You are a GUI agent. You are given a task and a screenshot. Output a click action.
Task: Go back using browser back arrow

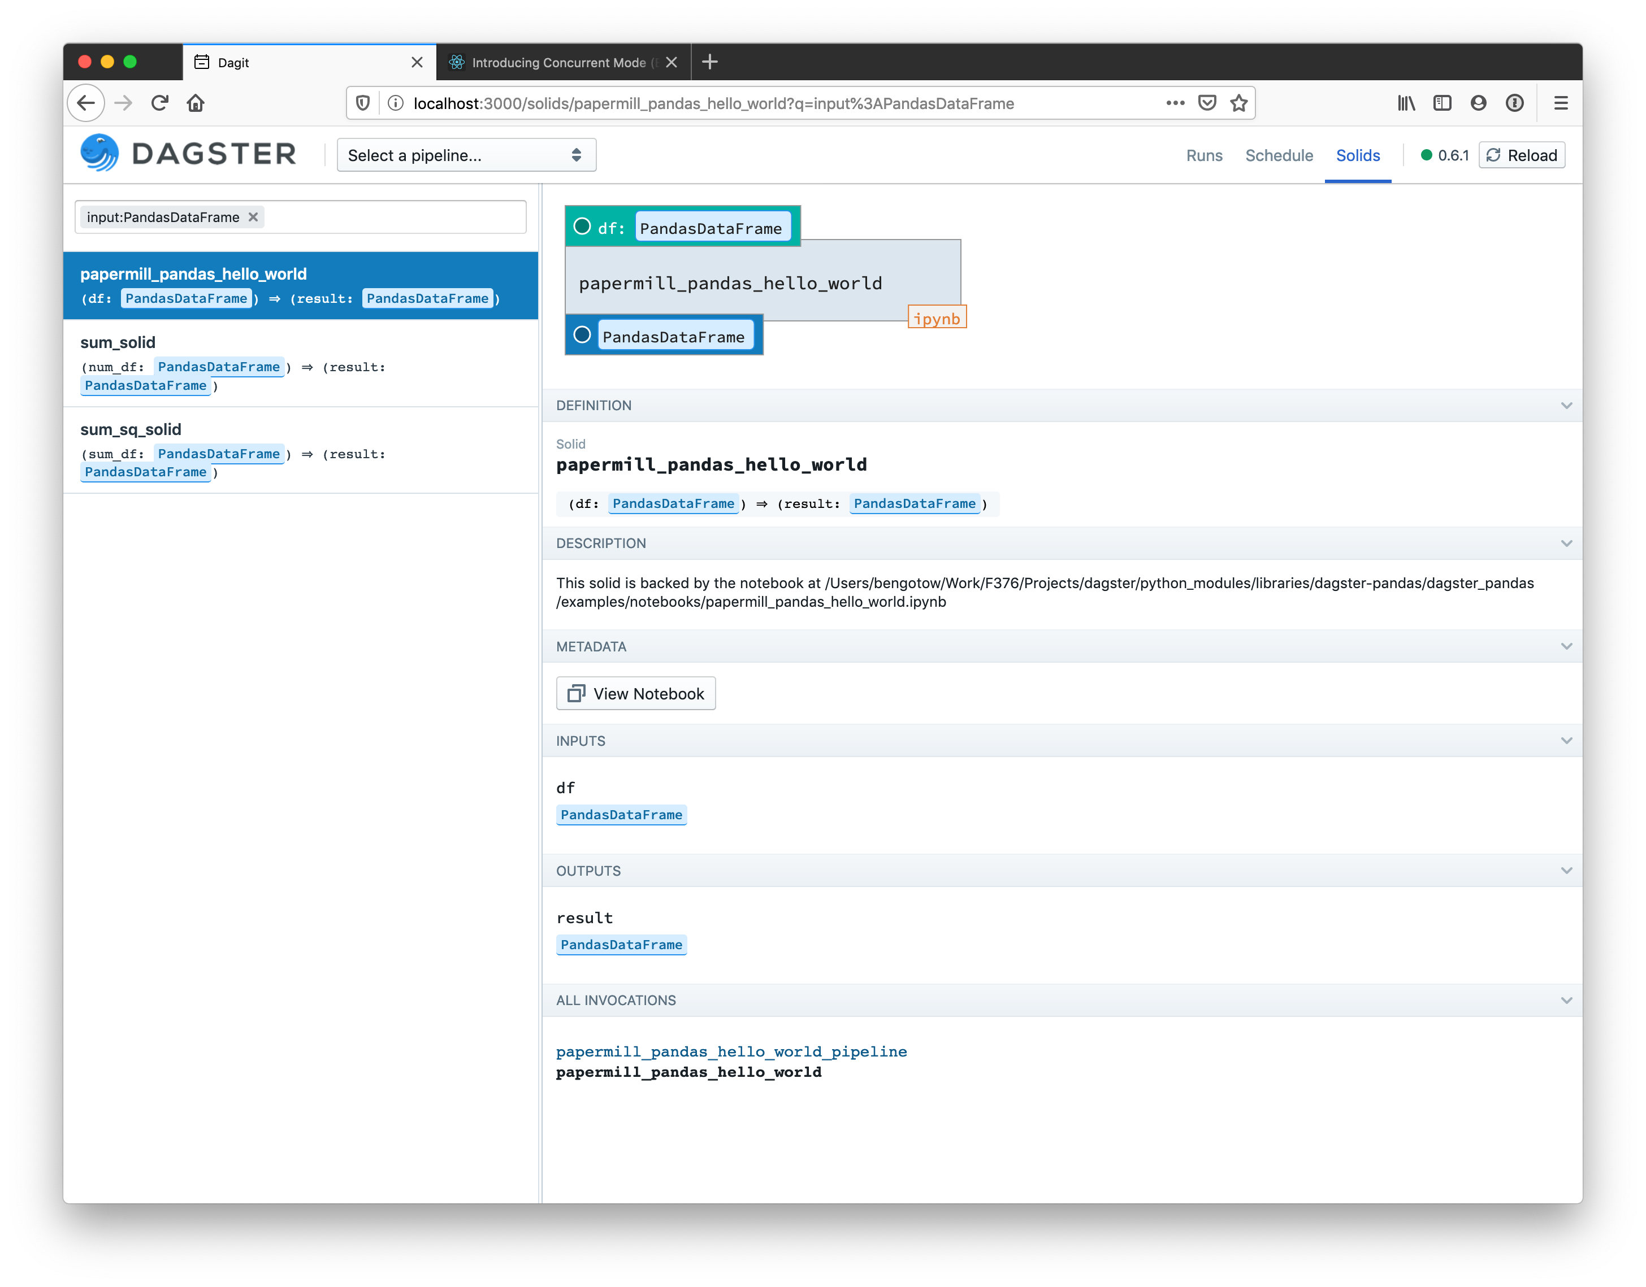[x=86, y=103]
